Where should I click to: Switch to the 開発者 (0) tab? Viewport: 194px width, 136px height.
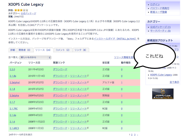tap(25, 50)
